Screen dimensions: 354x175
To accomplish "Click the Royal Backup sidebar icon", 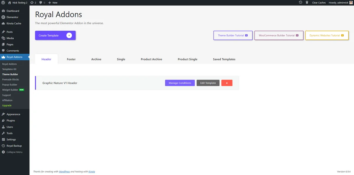I will coord(3,146).
